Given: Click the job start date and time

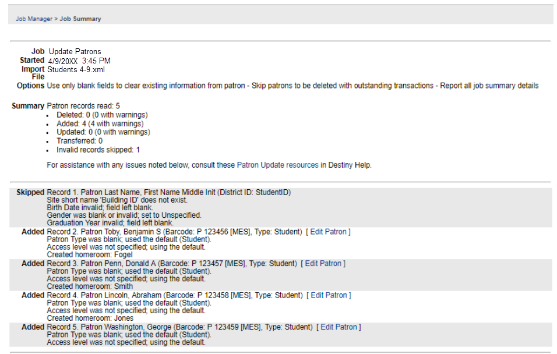Looking at the screenshot, I should pos(79,61).
